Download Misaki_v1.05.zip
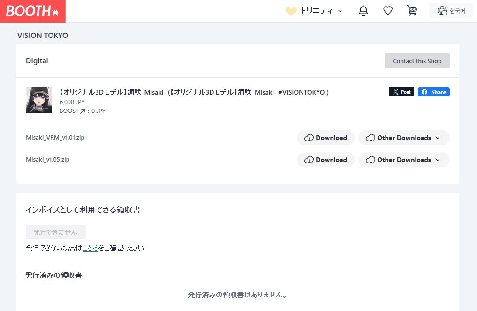 tap(326, 160)
